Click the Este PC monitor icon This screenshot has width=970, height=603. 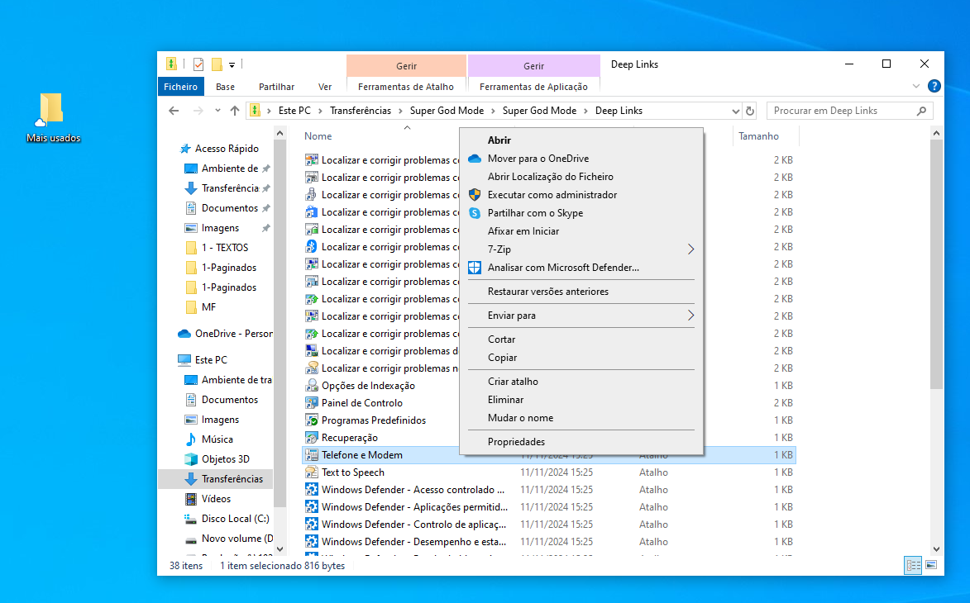tap(184, 360)
